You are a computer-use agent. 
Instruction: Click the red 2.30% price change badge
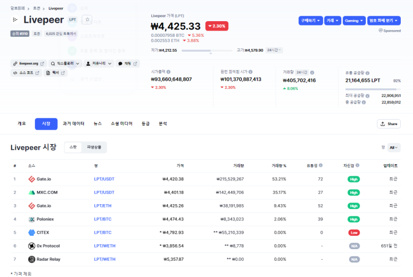tap(217, 26)
